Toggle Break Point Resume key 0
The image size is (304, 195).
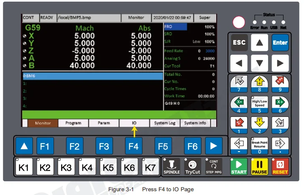(259, 146)
